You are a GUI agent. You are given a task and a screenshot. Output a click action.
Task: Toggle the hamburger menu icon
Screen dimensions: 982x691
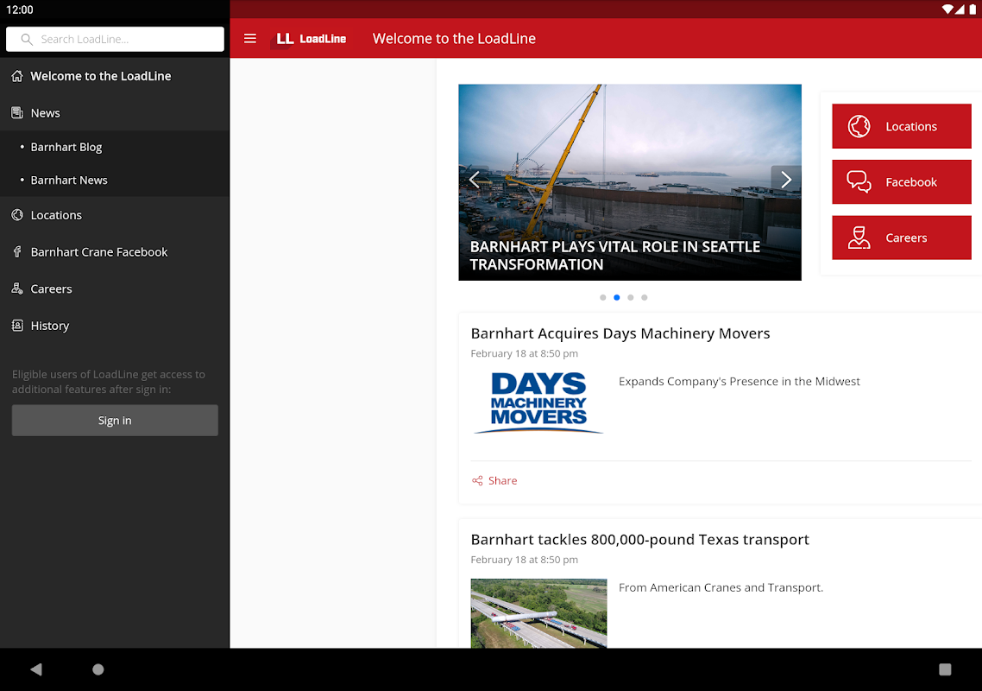point(250,38)
